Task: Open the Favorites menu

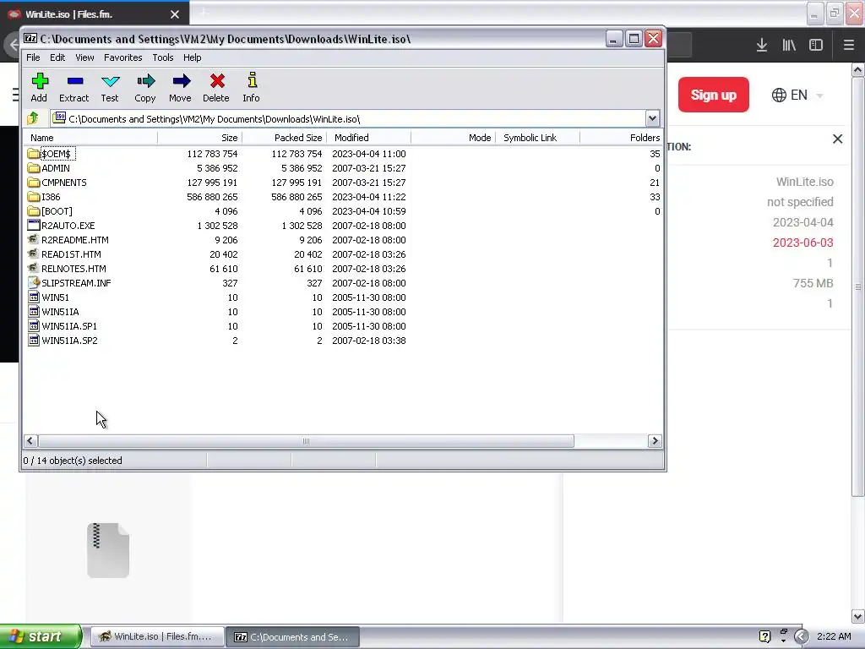Action: tap(123, 57)
